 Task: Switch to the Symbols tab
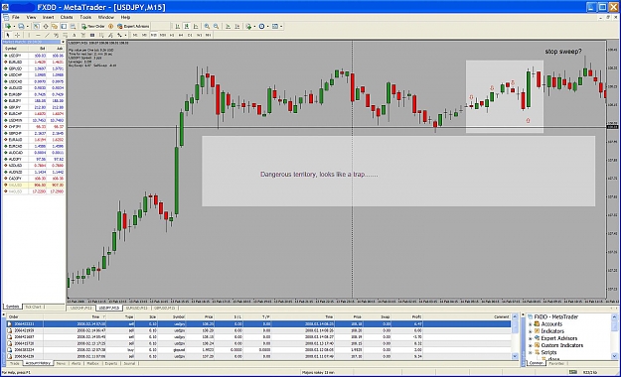[12, 307]
